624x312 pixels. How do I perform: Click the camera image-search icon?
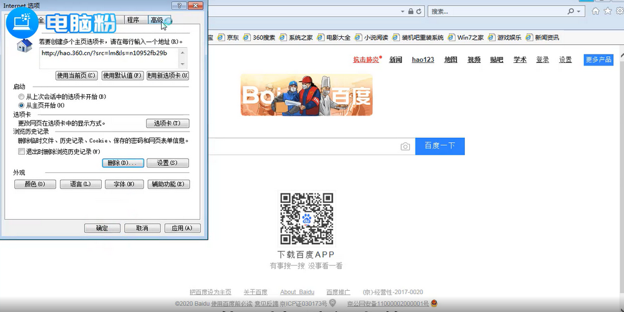pos(405,147)
